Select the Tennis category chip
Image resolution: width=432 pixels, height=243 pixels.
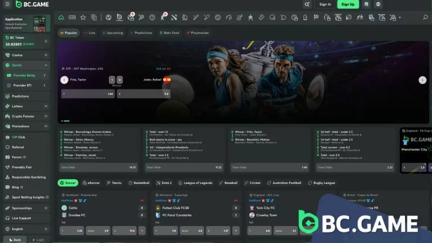click(x=114, y=183)
